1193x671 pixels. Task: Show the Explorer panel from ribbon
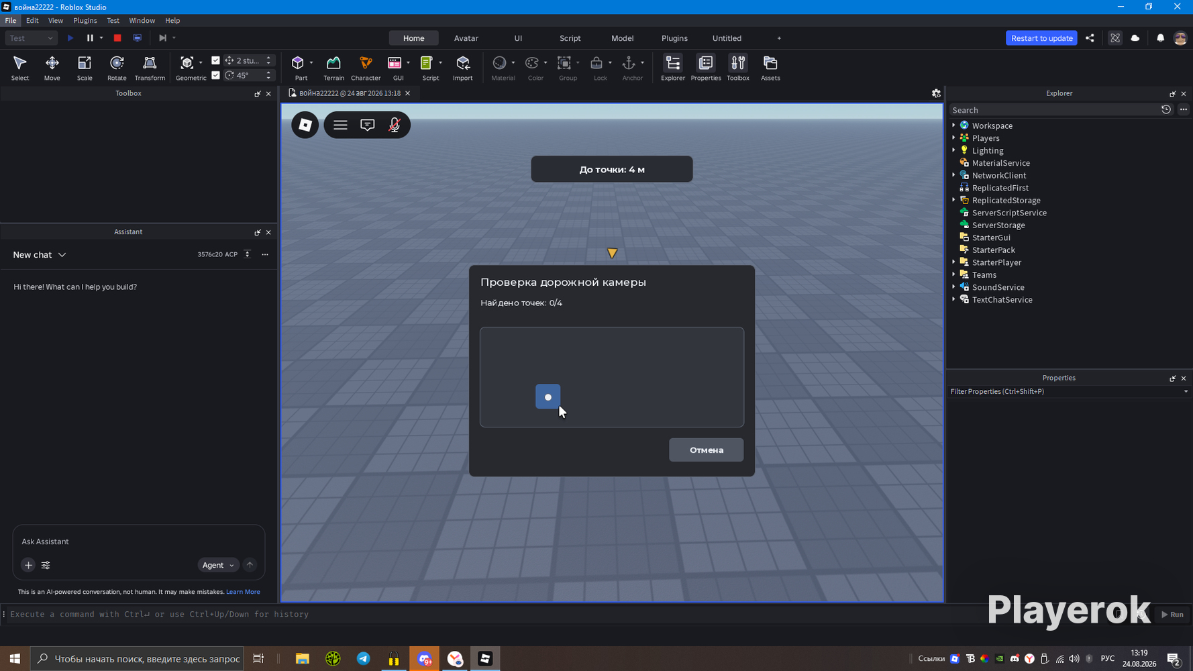click(673, 68)
